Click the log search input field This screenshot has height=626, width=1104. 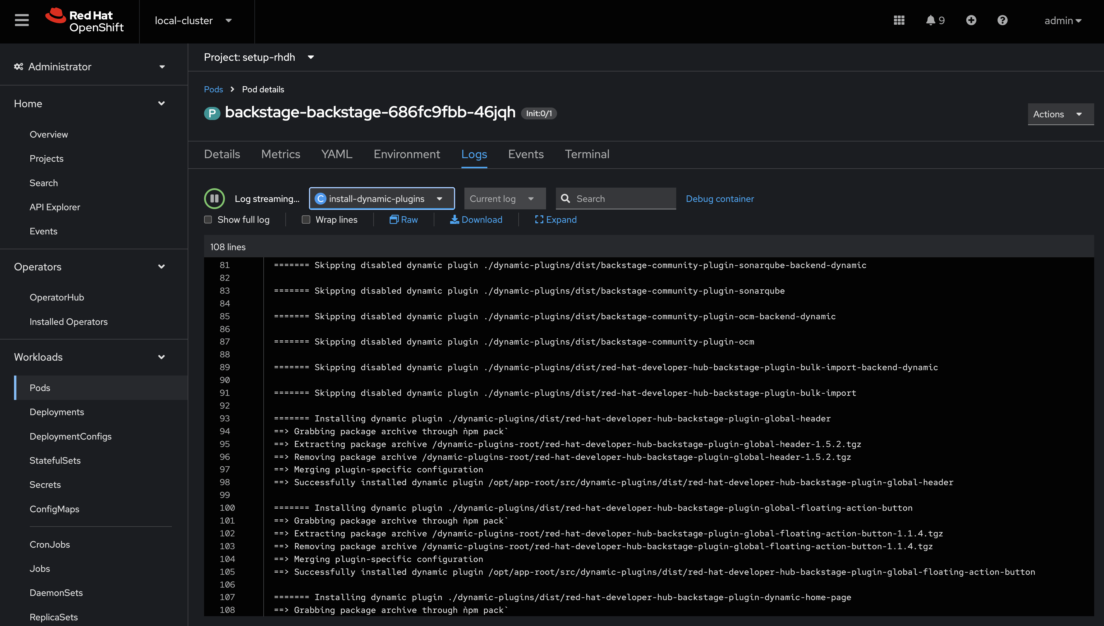point(619,198)
